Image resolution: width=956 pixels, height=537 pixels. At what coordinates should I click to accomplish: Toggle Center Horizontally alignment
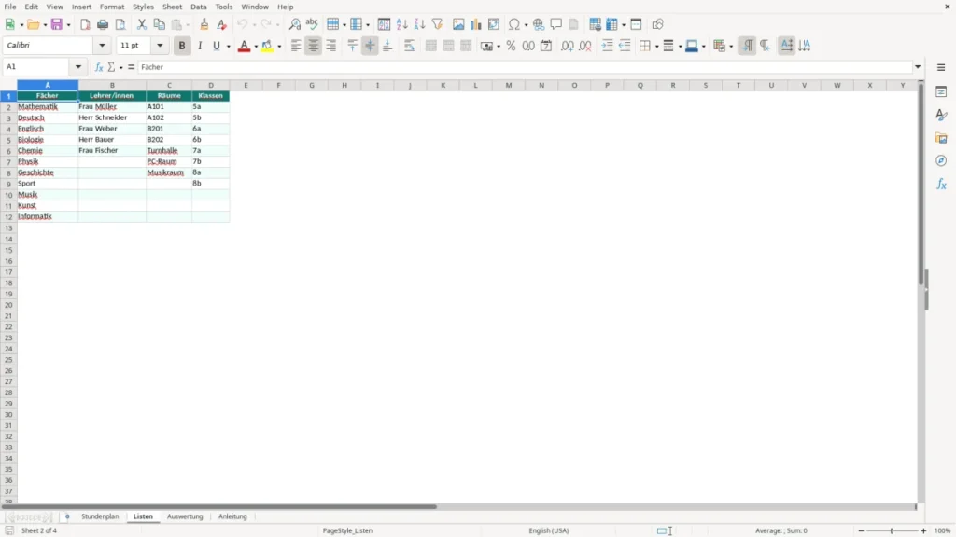pos(314,46)
